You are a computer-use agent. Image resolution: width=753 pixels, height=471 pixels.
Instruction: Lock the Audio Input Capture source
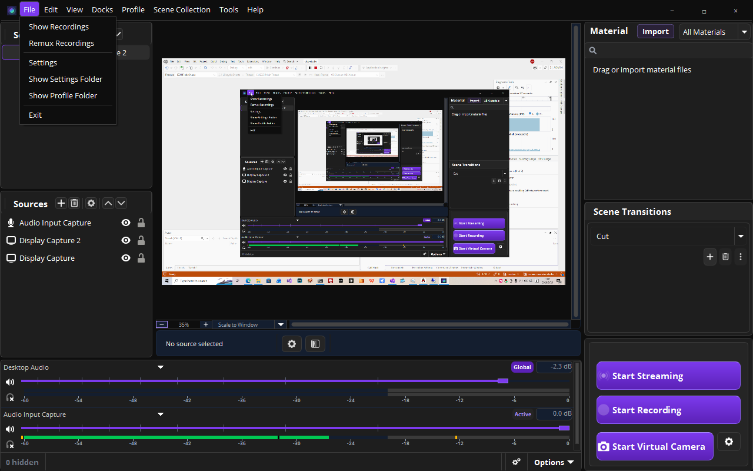click(141, 223)
